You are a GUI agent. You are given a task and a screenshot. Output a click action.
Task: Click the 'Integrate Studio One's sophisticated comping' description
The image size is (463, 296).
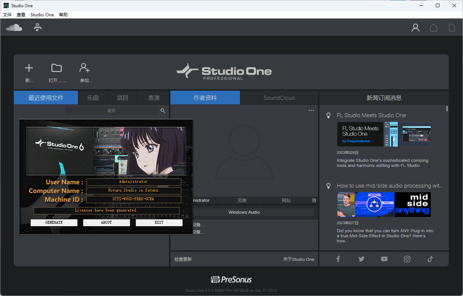(x=383, y=163)
